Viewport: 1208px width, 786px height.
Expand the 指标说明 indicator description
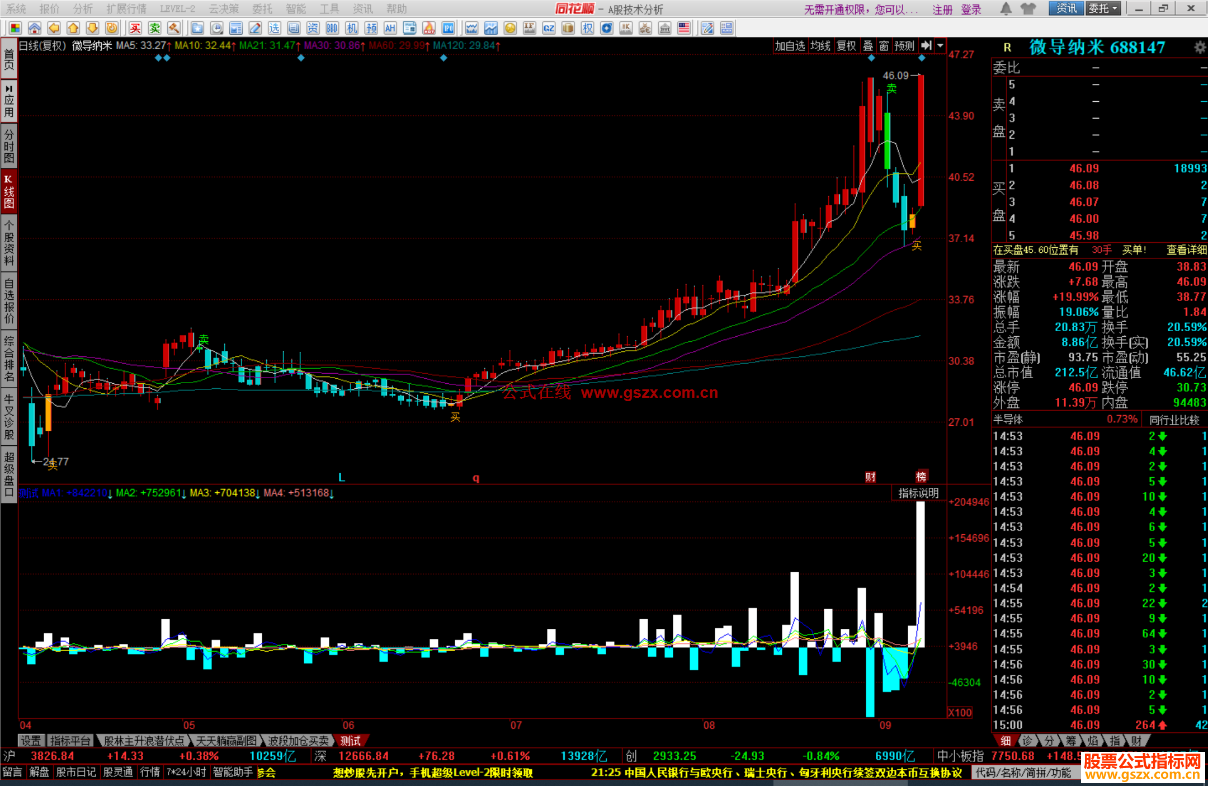coord(918,493)
